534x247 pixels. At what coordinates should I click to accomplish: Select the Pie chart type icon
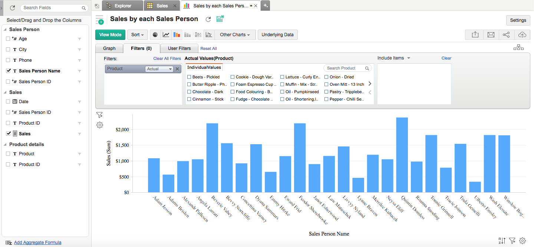(x=155, y=34)
